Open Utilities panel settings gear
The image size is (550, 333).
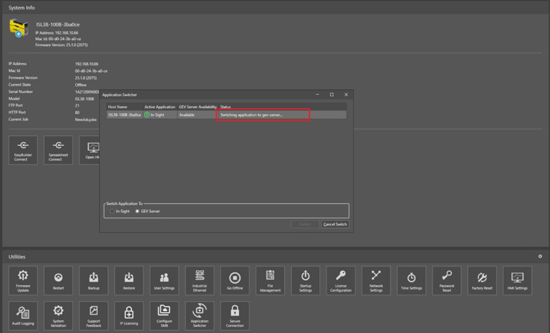tap(540, 257)
